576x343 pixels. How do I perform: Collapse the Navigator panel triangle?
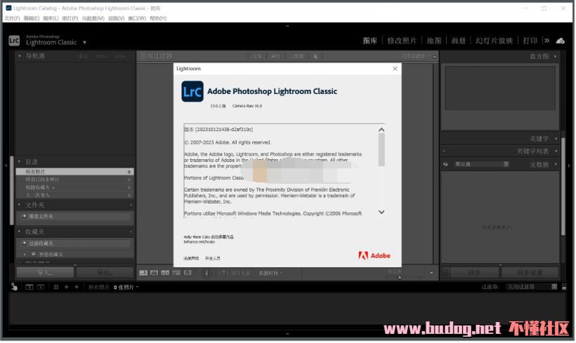coord(20,57)
